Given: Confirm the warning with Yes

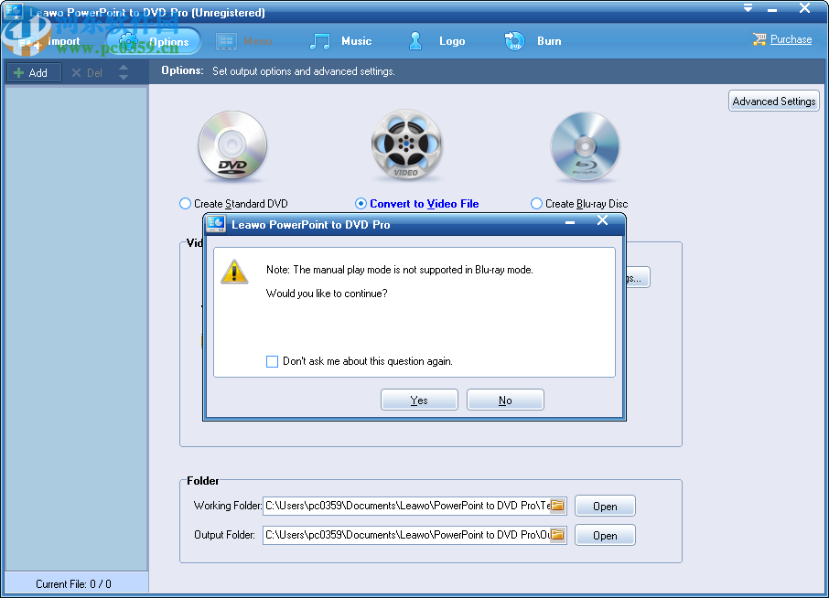Looking at the screenshot, I should (x=419, y=399).
